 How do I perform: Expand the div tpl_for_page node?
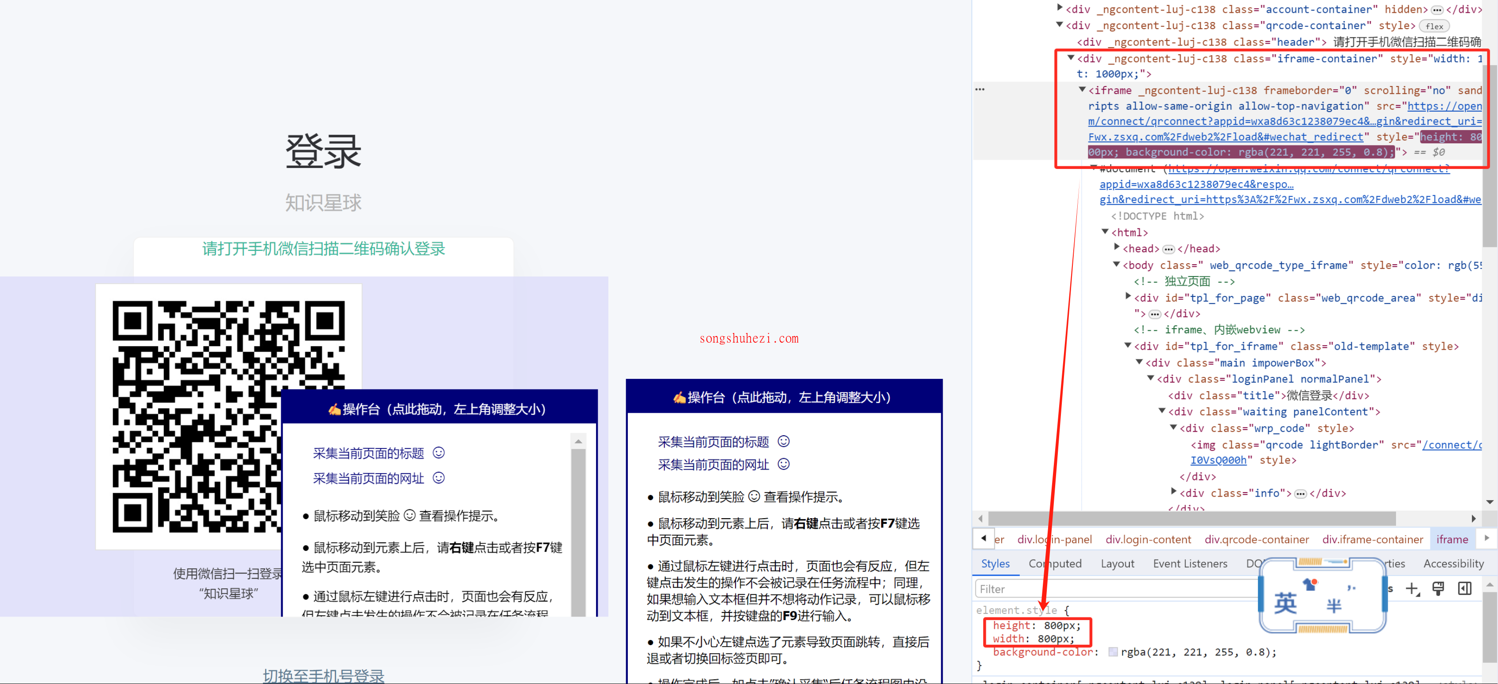click(1128, 297)
